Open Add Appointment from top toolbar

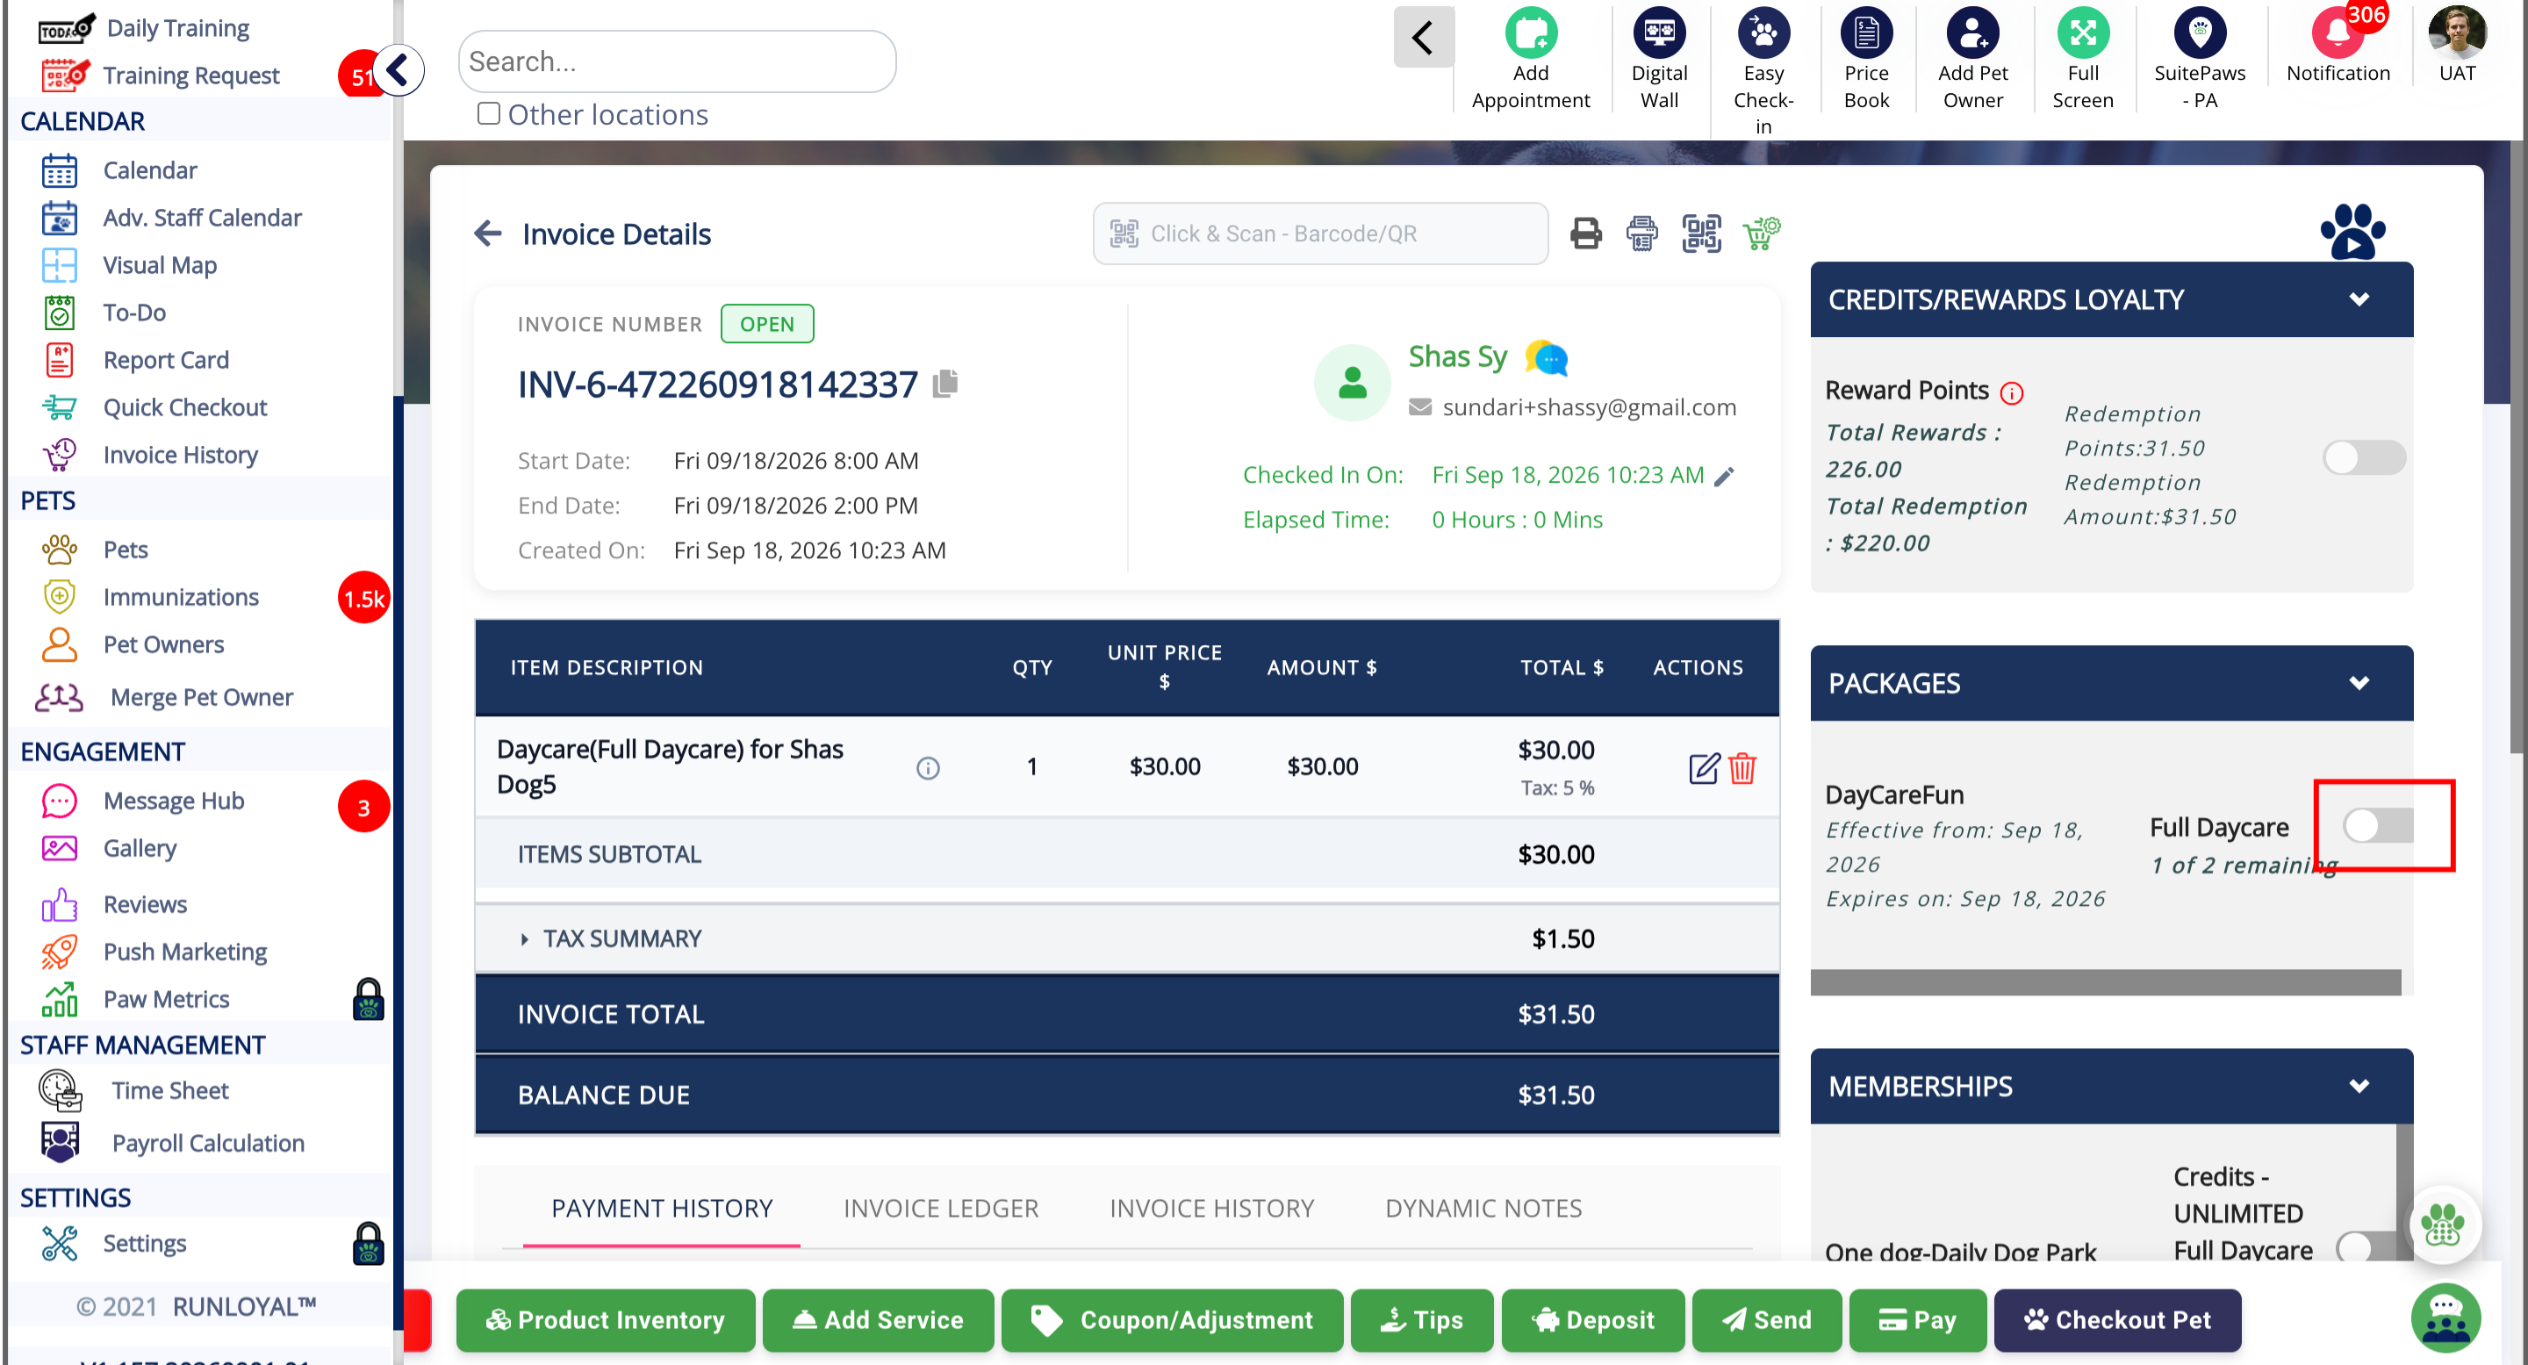1530,59
